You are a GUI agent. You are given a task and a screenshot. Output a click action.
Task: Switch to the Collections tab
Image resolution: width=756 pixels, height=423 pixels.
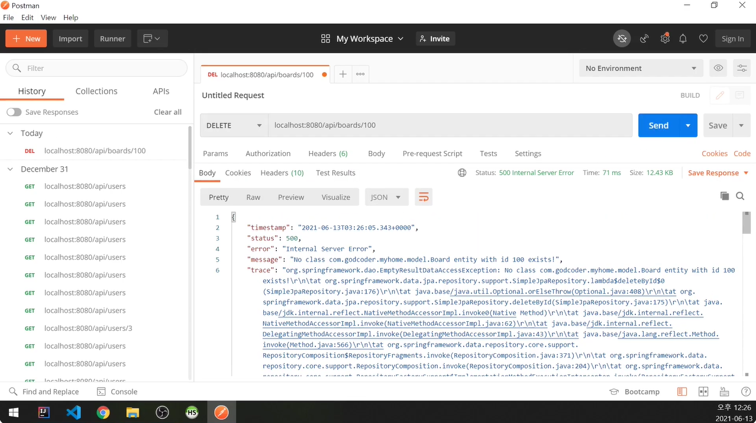96,91
